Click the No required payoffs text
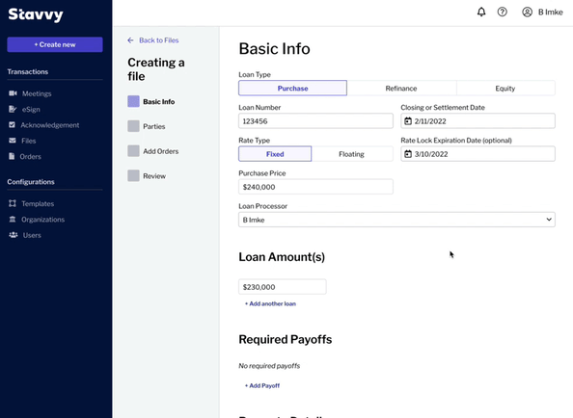This screenshot has width=573, height=418. click(x=269, y=365)
